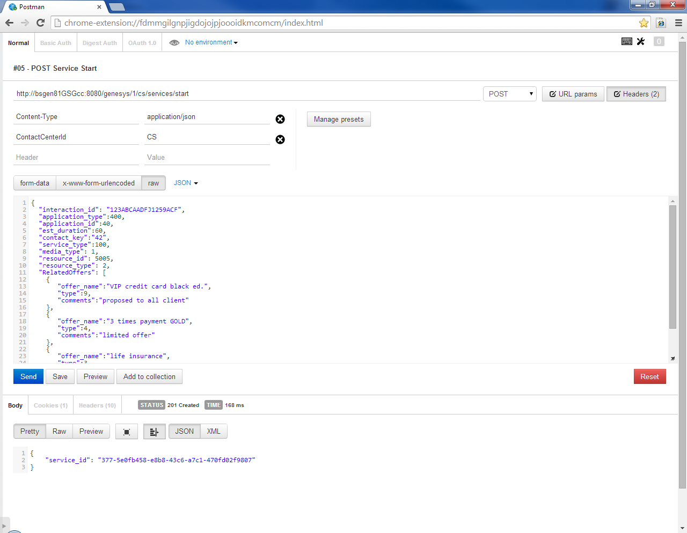Click the red Reset button

649,376
